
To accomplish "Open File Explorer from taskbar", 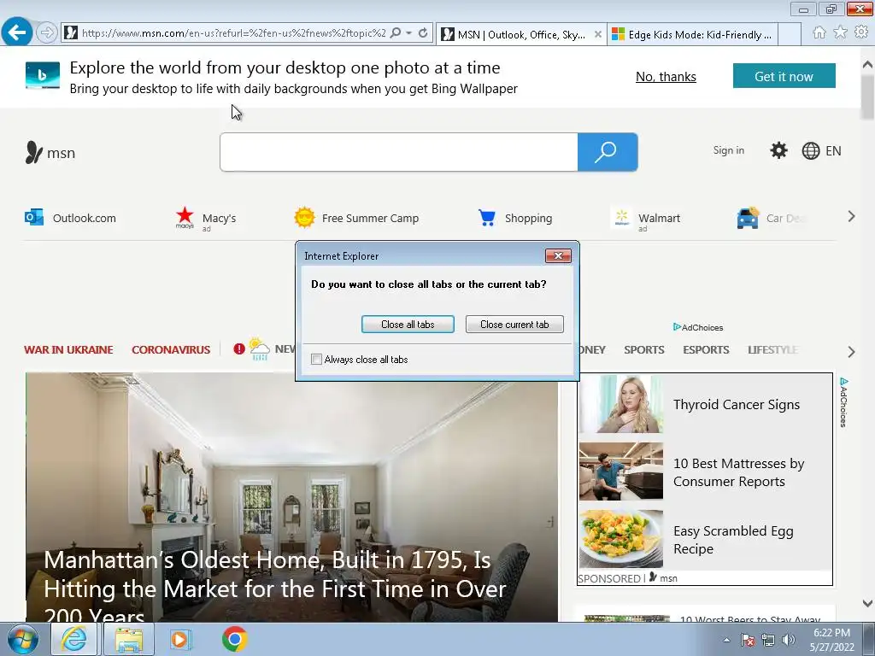I will 129,639.
